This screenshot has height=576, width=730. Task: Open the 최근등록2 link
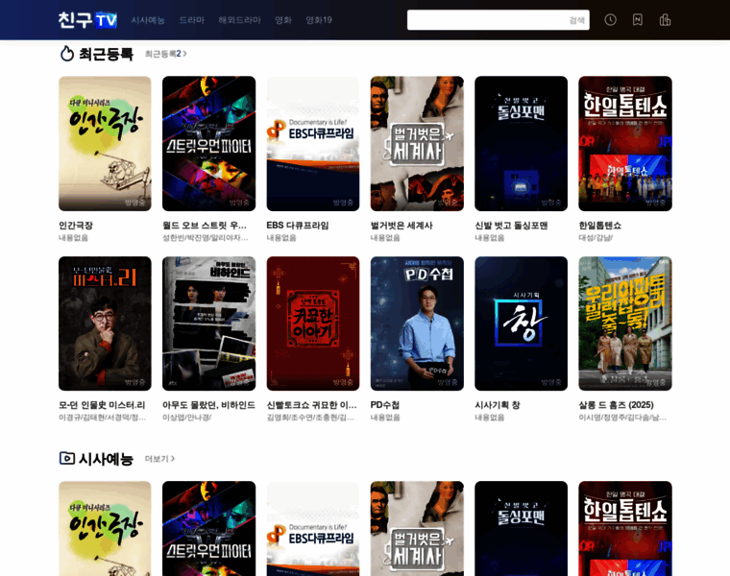[166, 54]
